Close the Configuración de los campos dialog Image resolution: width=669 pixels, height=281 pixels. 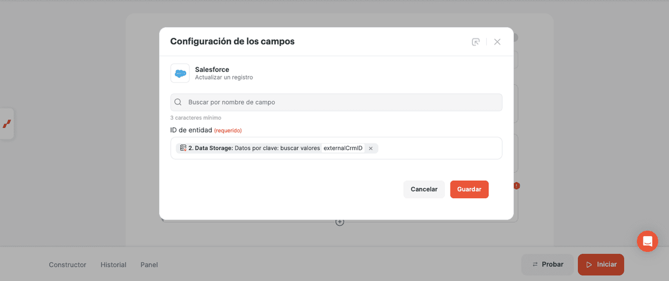497,42
